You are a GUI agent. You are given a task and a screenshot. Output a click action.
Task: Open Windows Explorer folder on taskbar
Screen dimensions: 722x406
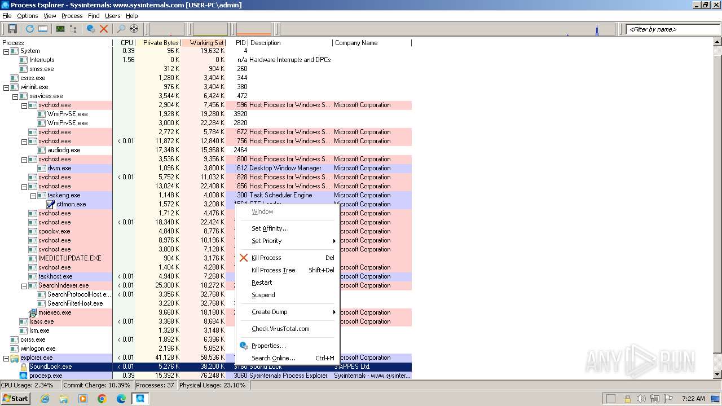64,399
